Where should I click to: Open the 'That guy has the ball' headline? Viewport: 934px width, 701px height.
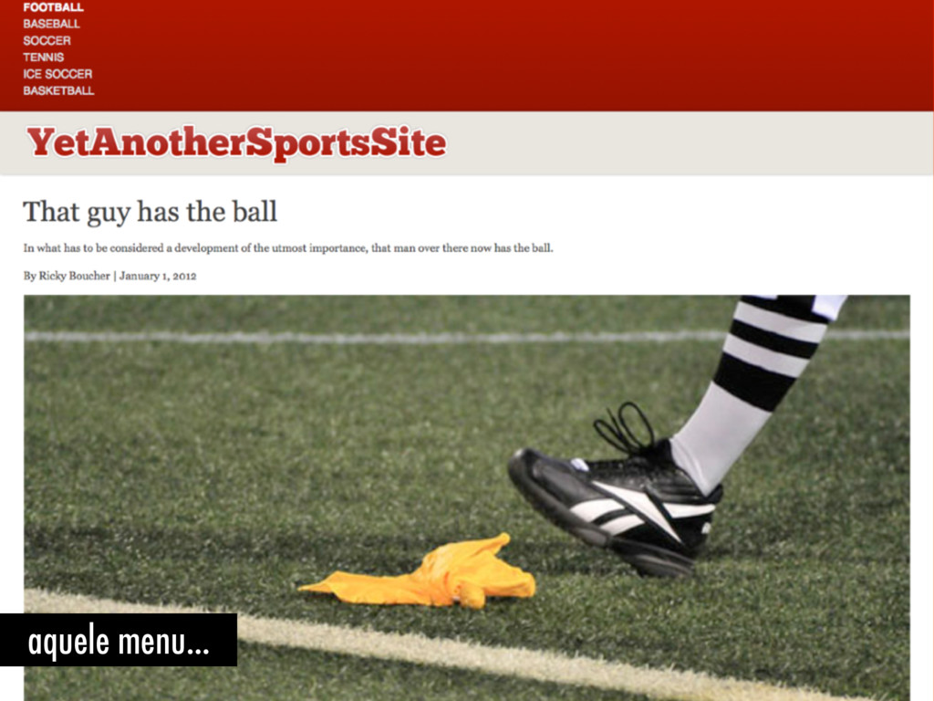[x=150, y=212]
